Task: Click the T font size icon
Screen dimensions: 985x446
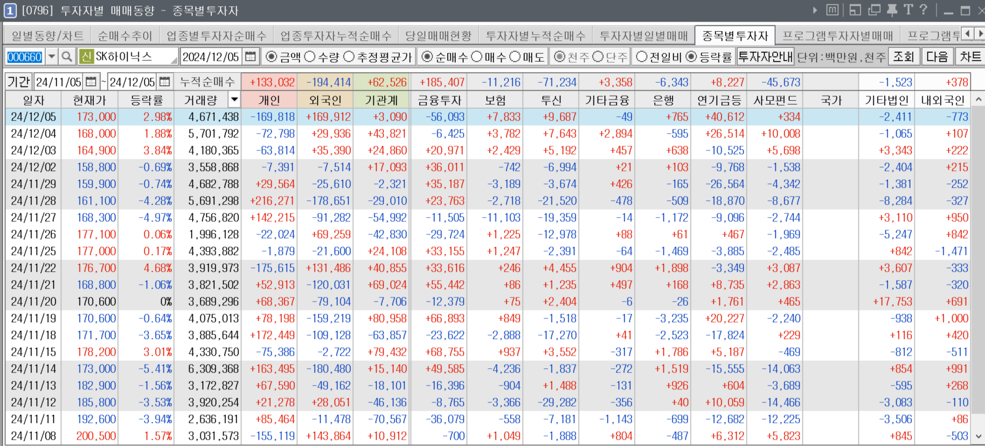Action: (908, 10)
